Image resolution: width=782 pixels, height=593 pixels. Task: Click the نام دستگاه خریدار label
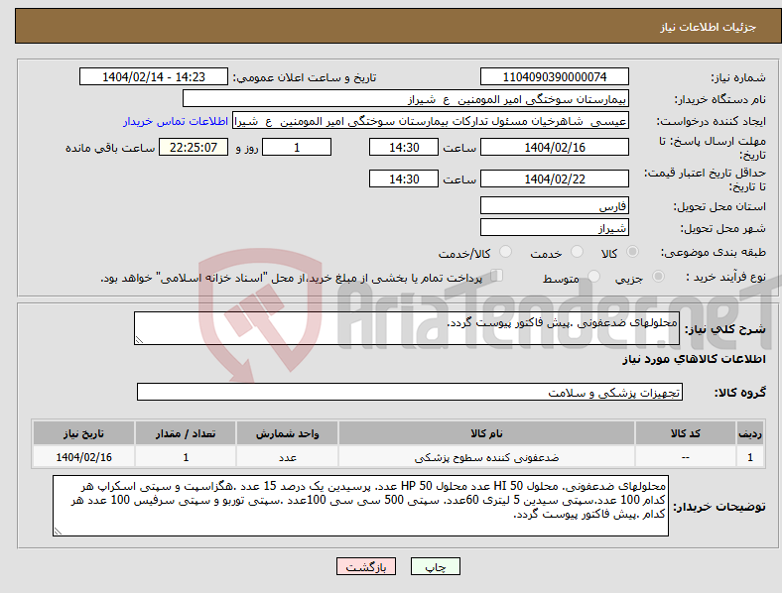[x=720, y=100]
